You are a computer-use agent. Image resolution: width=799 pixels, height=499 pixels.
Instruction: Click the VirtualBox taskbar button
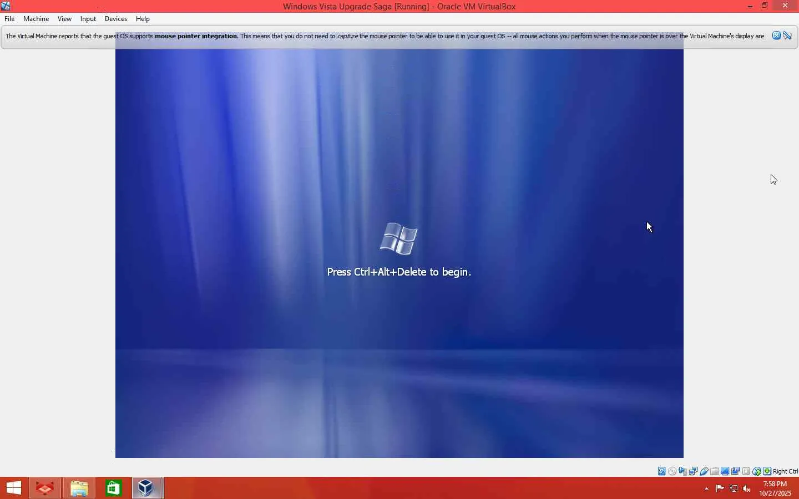148,488
